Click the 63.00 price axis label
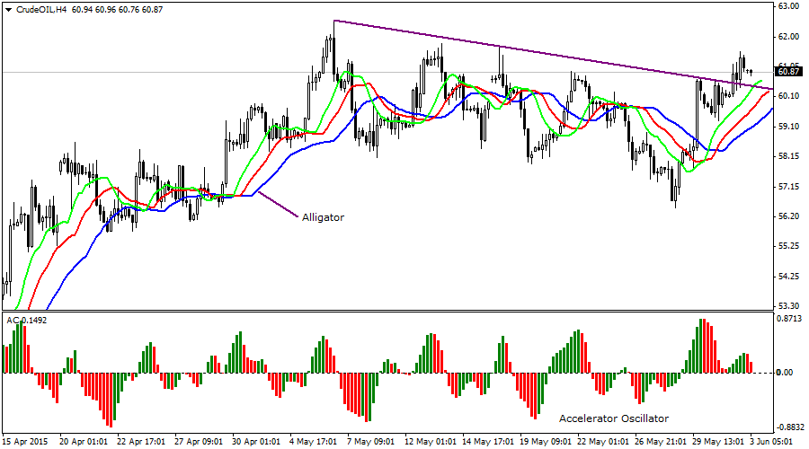The width and height of the screenshot is (809, 449). (788, 6)
